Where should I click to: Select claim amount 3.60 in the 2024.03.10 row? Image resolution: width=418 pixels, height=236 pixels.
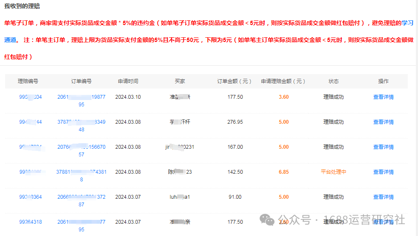coord(284,97)
